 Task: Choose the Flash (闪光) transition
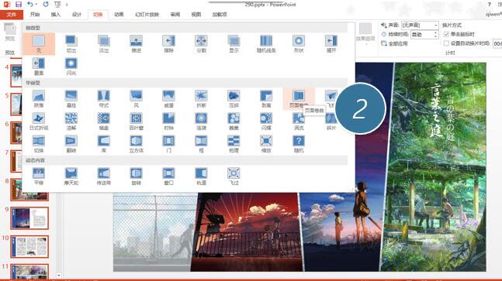point(71,67)
